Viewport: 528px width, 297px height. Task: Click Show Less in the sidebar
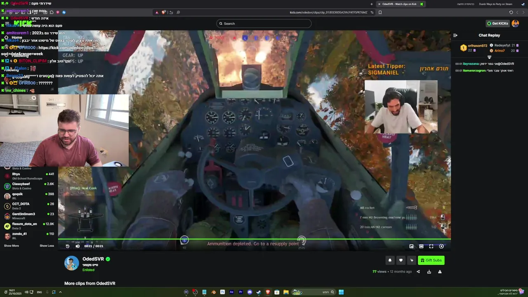click(x=47, y=246)
